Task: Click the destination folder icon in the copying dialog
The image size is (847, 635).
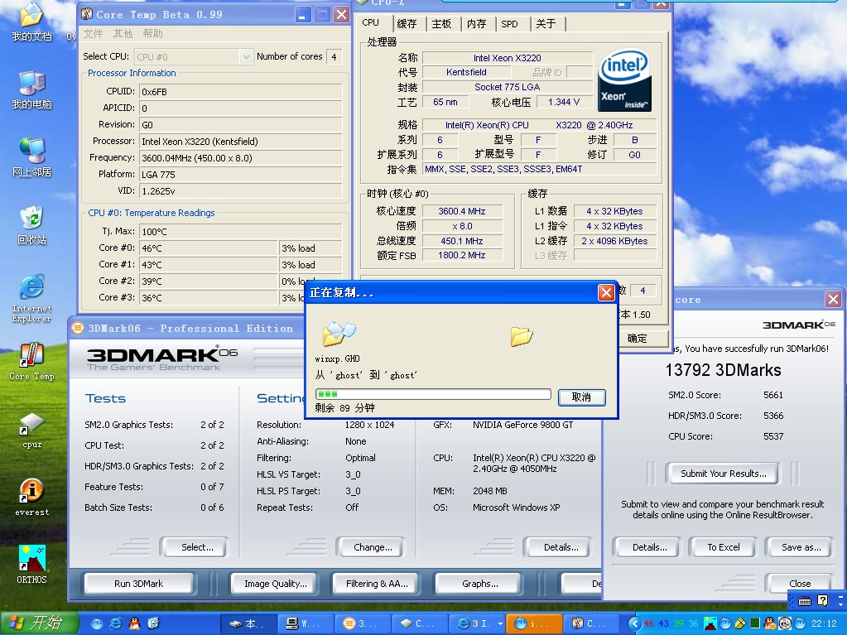Action: tap(522, 336)
